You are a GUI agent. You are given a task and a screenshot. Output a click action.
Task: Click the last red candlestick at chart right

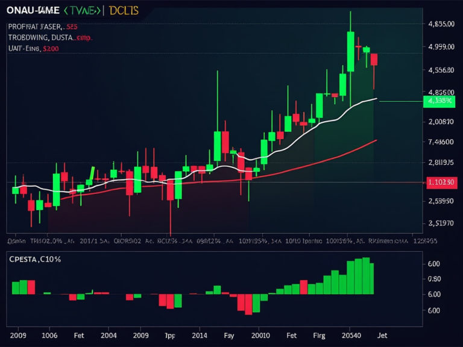[x=374, y=59]
